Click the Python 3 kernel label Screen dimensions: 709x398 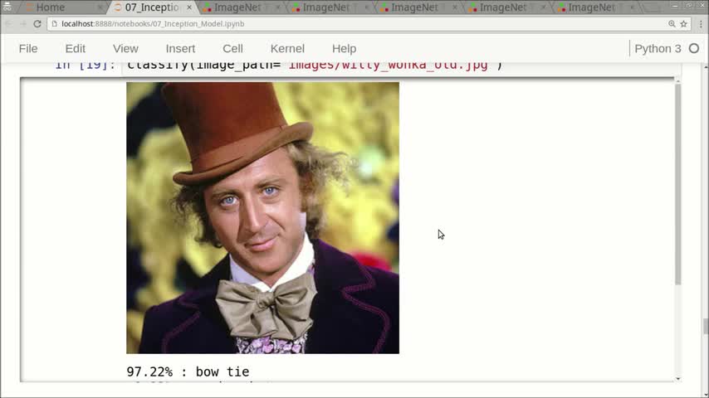pos(658,48)
